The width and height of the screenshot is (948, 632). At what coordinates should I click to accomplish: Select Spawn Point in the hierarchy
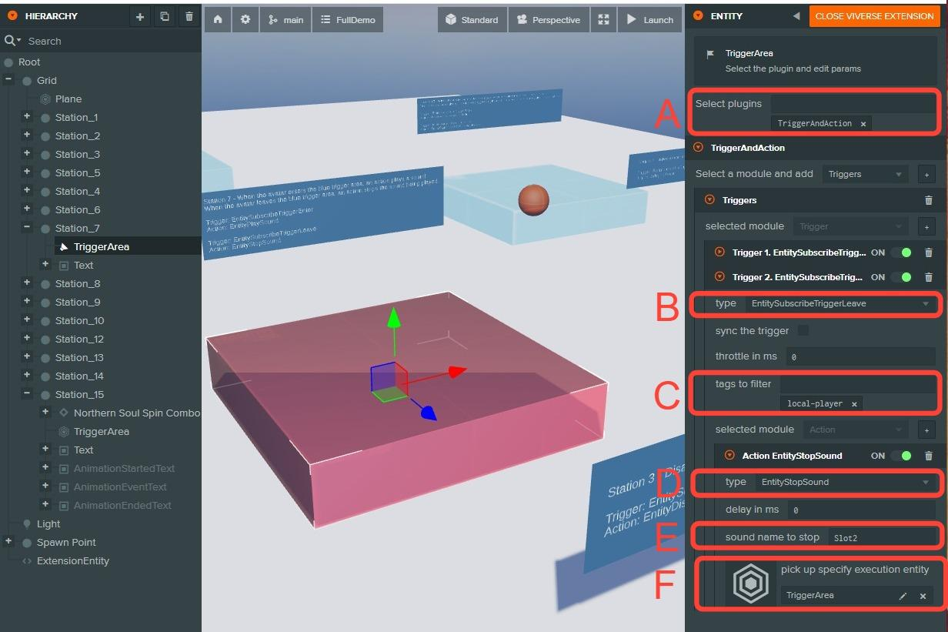point(66,543)
